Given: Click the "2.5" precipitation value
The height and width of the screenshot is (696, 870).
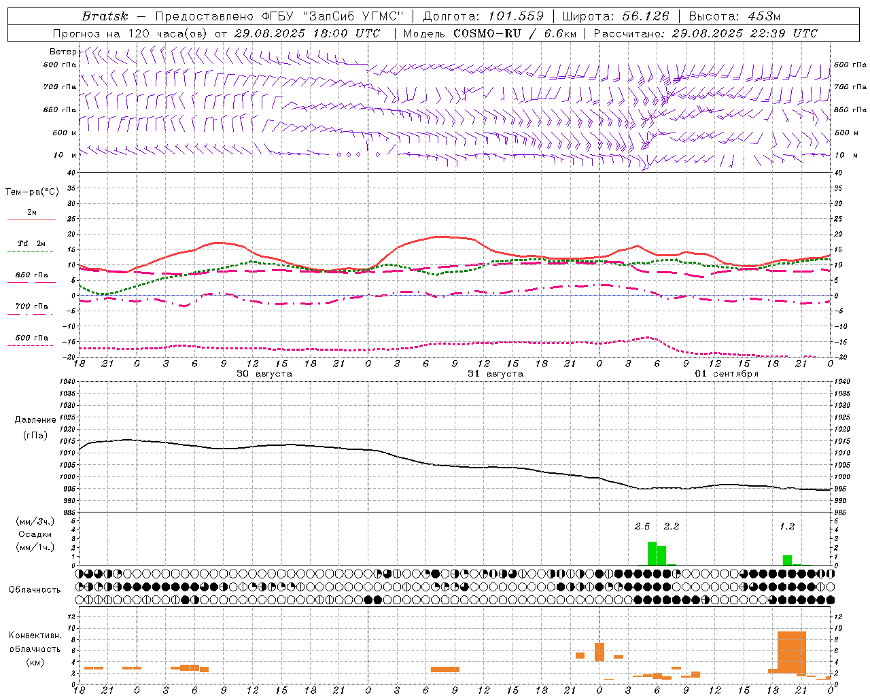Looking at the screenshot, I should click(642, 527).
